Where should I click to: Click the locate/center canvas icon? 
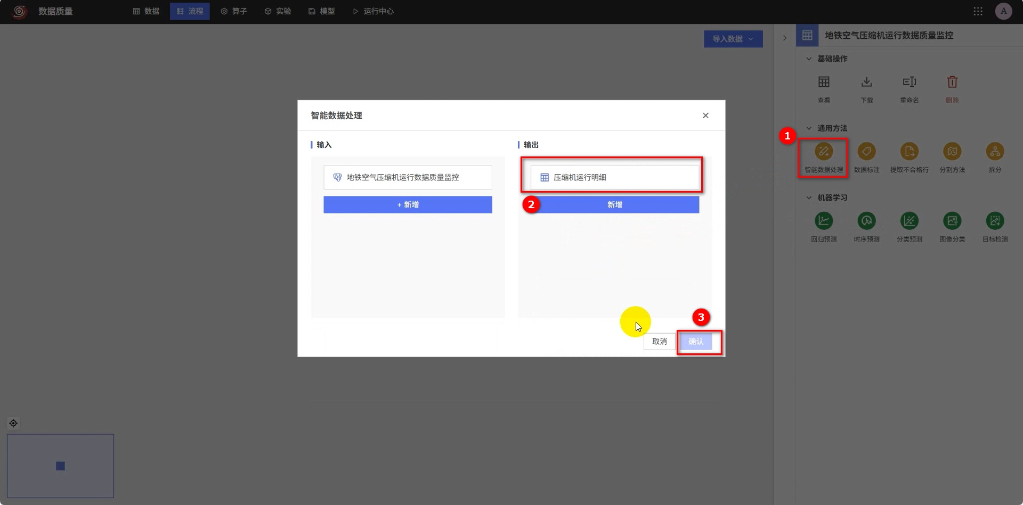pos(13,423)
